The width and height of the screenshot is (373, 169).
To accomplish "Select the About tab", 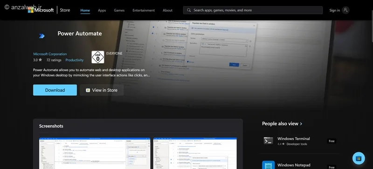I will click(x=167, y=10).
